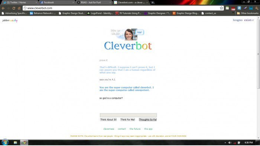Click the taskbar volume speaker icon

click(x=230, y=143)
